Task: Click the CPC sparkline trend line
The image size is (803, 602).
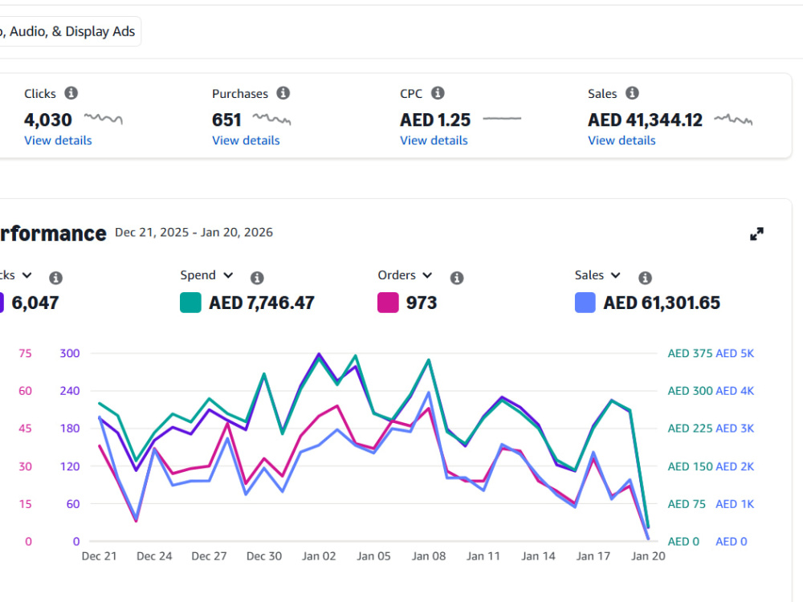Action: pyautogui.click(x=502, y=119)
